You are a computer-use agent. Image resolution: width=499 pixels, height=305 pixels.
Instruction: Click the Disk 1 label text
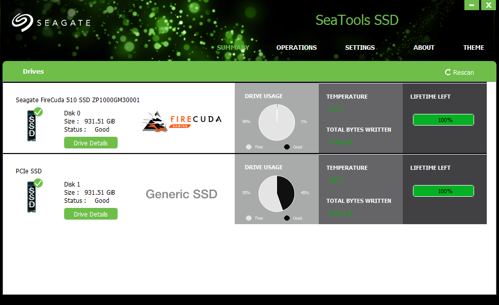[72, 184]
